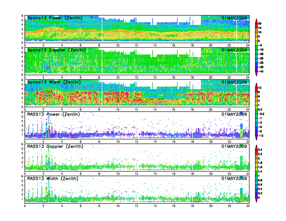
Task: Click x-axis tick 24 under RASS13 Width panel
Action: click(248, 206)
